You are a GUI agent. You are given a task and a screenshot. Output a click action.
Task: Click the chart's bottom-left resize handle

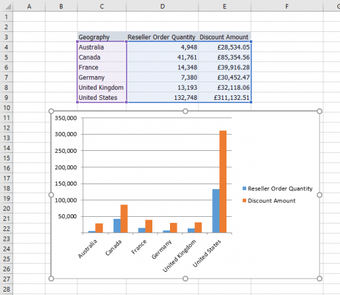[51, 279]
